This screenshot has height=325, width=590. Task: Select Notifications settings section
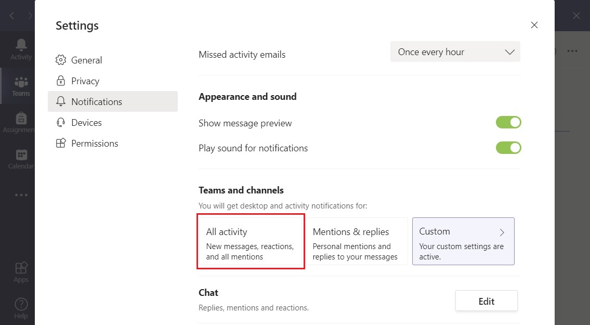tap(112, 101)
